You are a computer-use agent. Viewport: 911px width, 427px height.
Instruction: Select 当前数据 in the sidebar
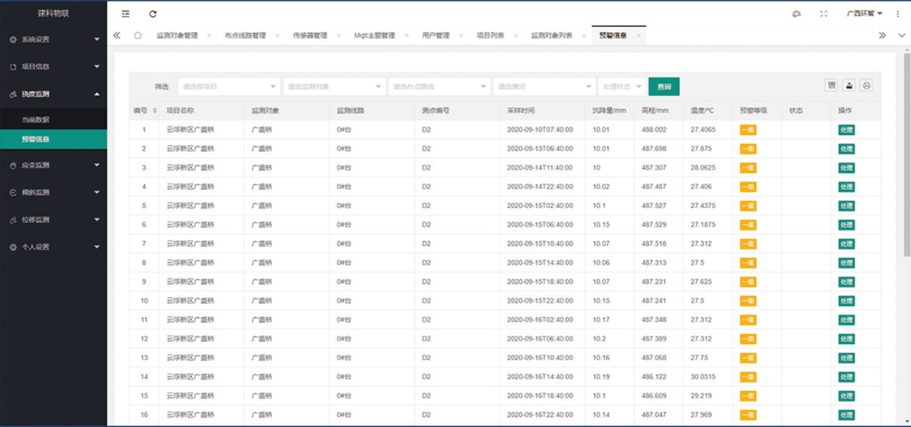tap(54, 120)
